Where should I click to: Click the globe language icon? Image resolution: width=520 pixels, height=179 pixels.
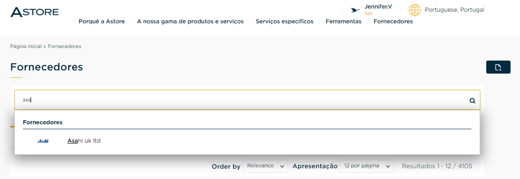[415, 10]
